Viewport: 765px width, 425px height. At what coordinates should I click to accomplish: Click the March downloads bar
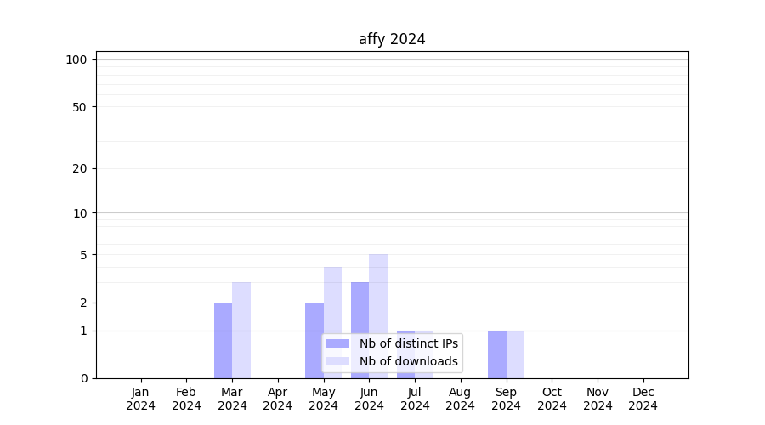click(x=241, y=330)
